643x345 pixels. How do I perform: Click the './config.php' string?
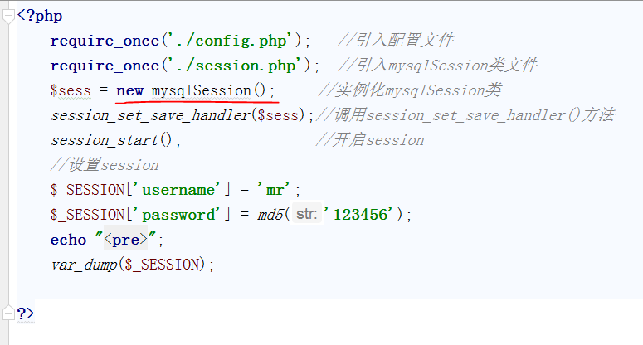(232, 41)
